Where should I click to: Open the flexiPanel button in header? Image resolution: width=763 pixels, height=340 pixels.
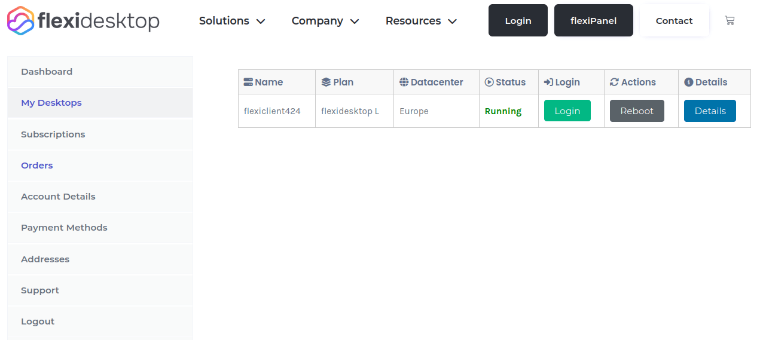point(593,20)
